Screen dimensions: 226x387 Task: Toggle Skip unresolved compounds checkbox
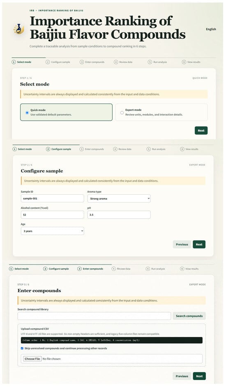(x=22, y=348)
